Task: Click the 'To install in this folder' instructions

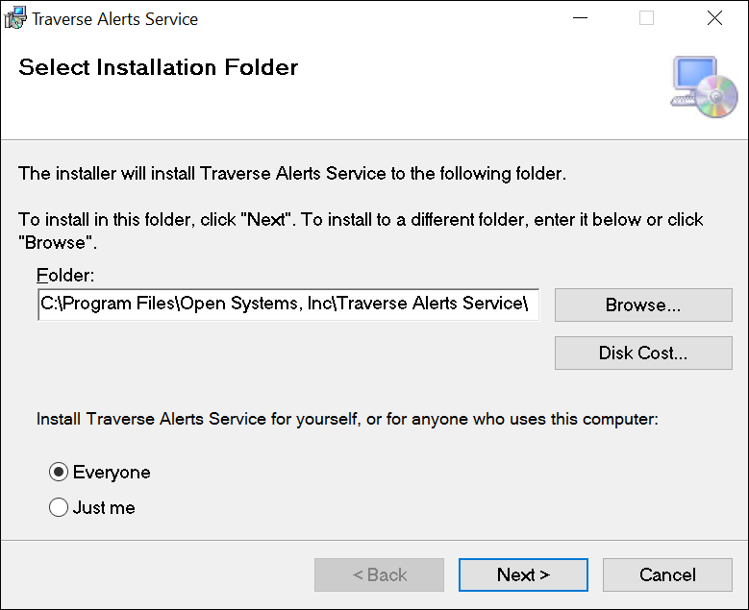Action: pos(361,220)
